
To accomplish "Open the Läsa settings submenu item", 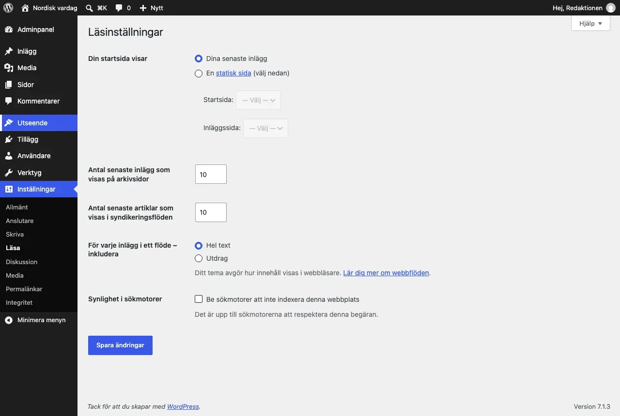I will [13, 248].
